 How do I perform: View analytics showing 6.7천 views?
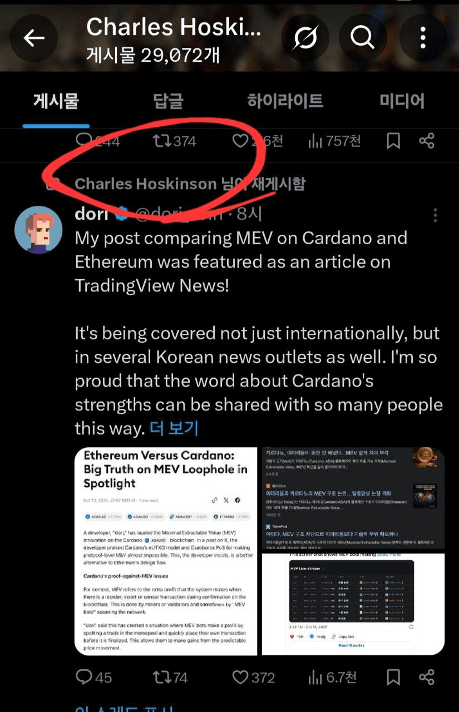(x=332, y=677)
